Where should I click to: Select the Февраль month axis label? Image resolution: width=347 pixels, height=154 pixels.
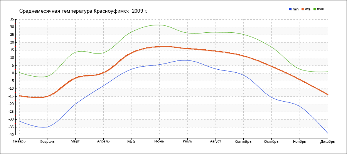[x=47, y=141]
